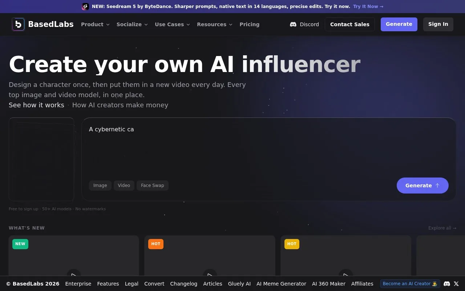Open the Discord icon in the footer

click(x=447, y=284)
